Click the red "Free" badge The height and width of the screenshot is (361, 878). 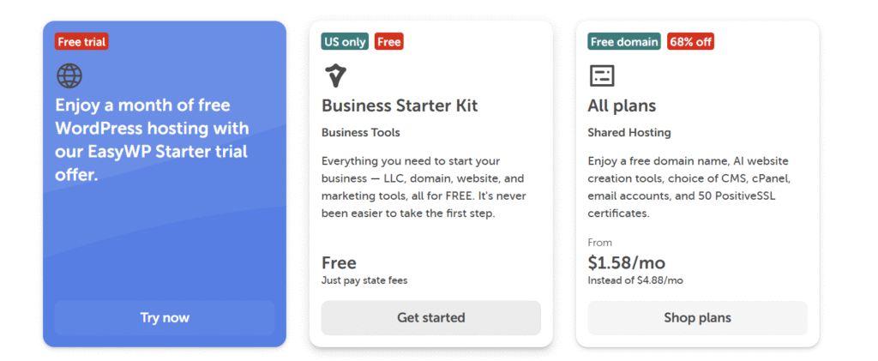[388, 41]
